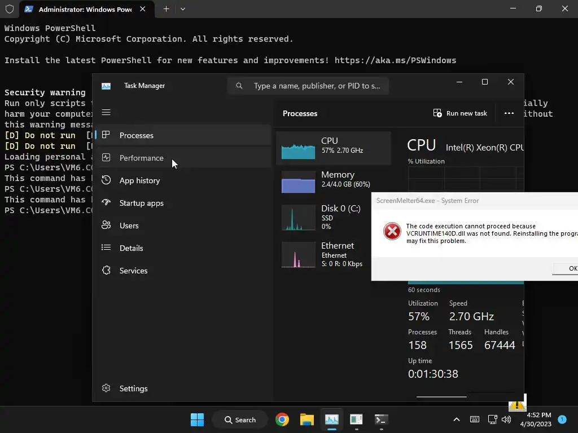Click the horizontal scrollbar in Task Manager

[x=441, y=397]
